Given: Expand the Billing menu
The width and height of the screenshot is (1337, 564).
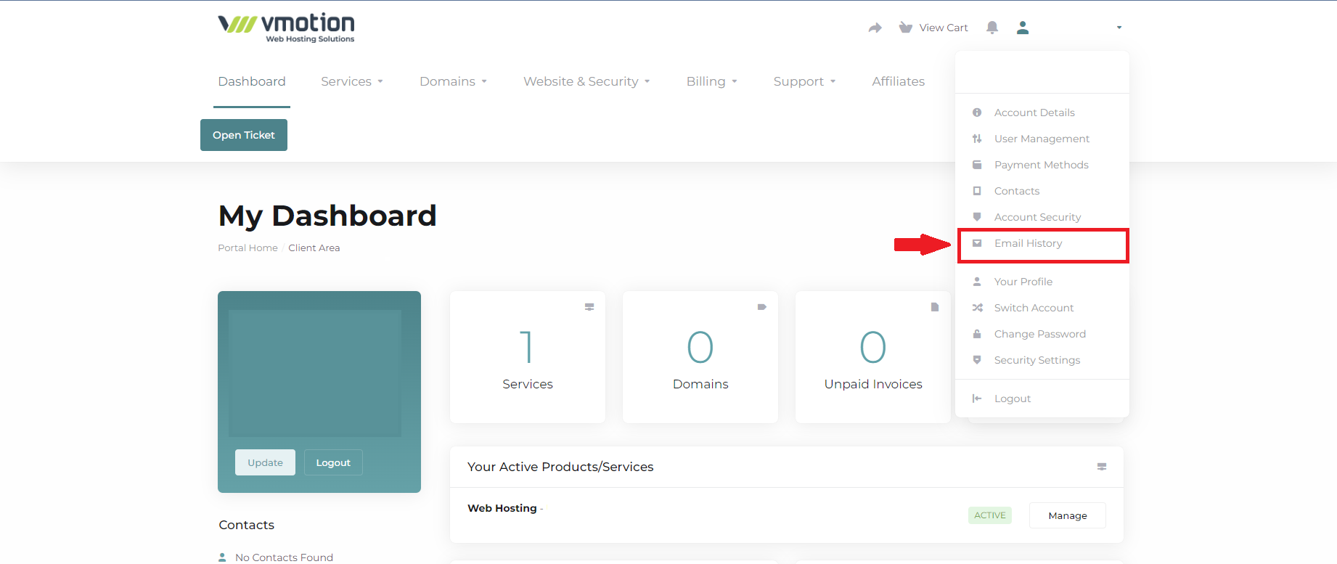Looking at the screenshot, I should [712, 81].
